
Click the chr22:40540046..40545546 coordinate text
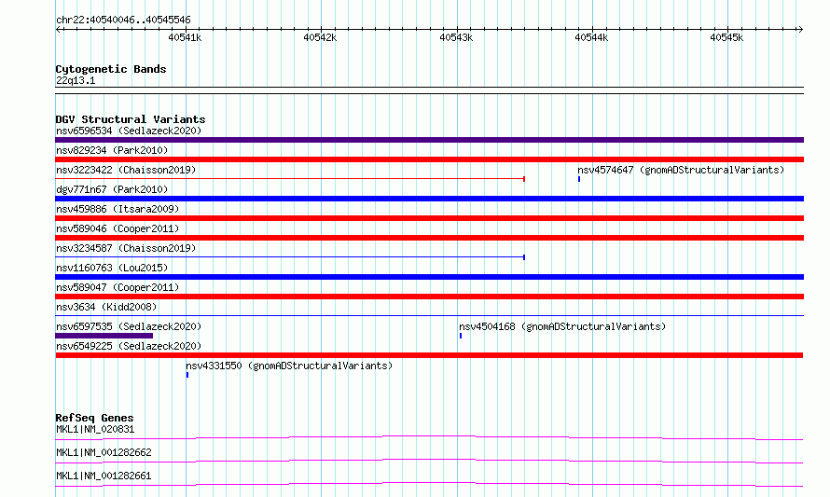[x=123, y=21]
